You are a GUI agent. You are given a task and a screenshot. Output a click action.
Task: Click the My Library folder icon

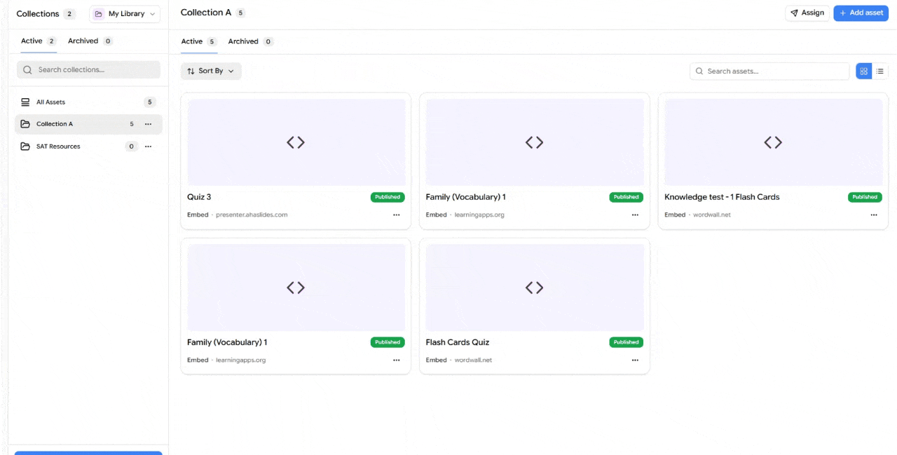pos(99,14)
